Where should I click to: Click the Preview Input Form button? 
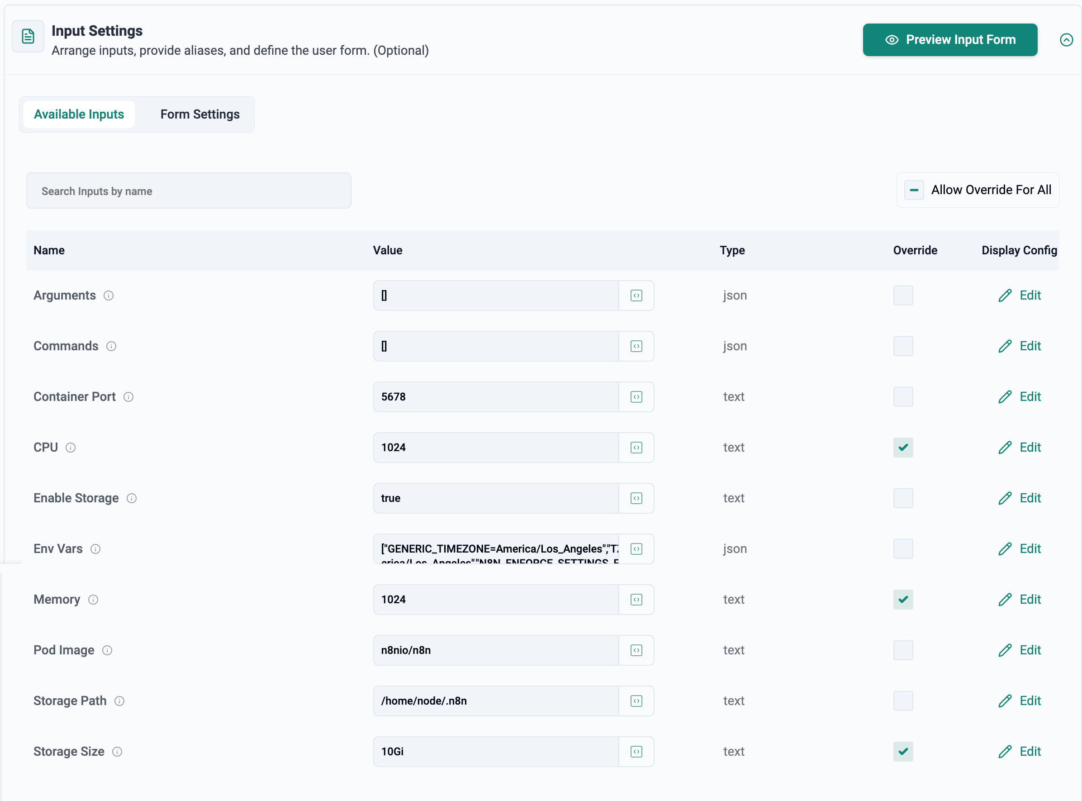tap(950, 40)
